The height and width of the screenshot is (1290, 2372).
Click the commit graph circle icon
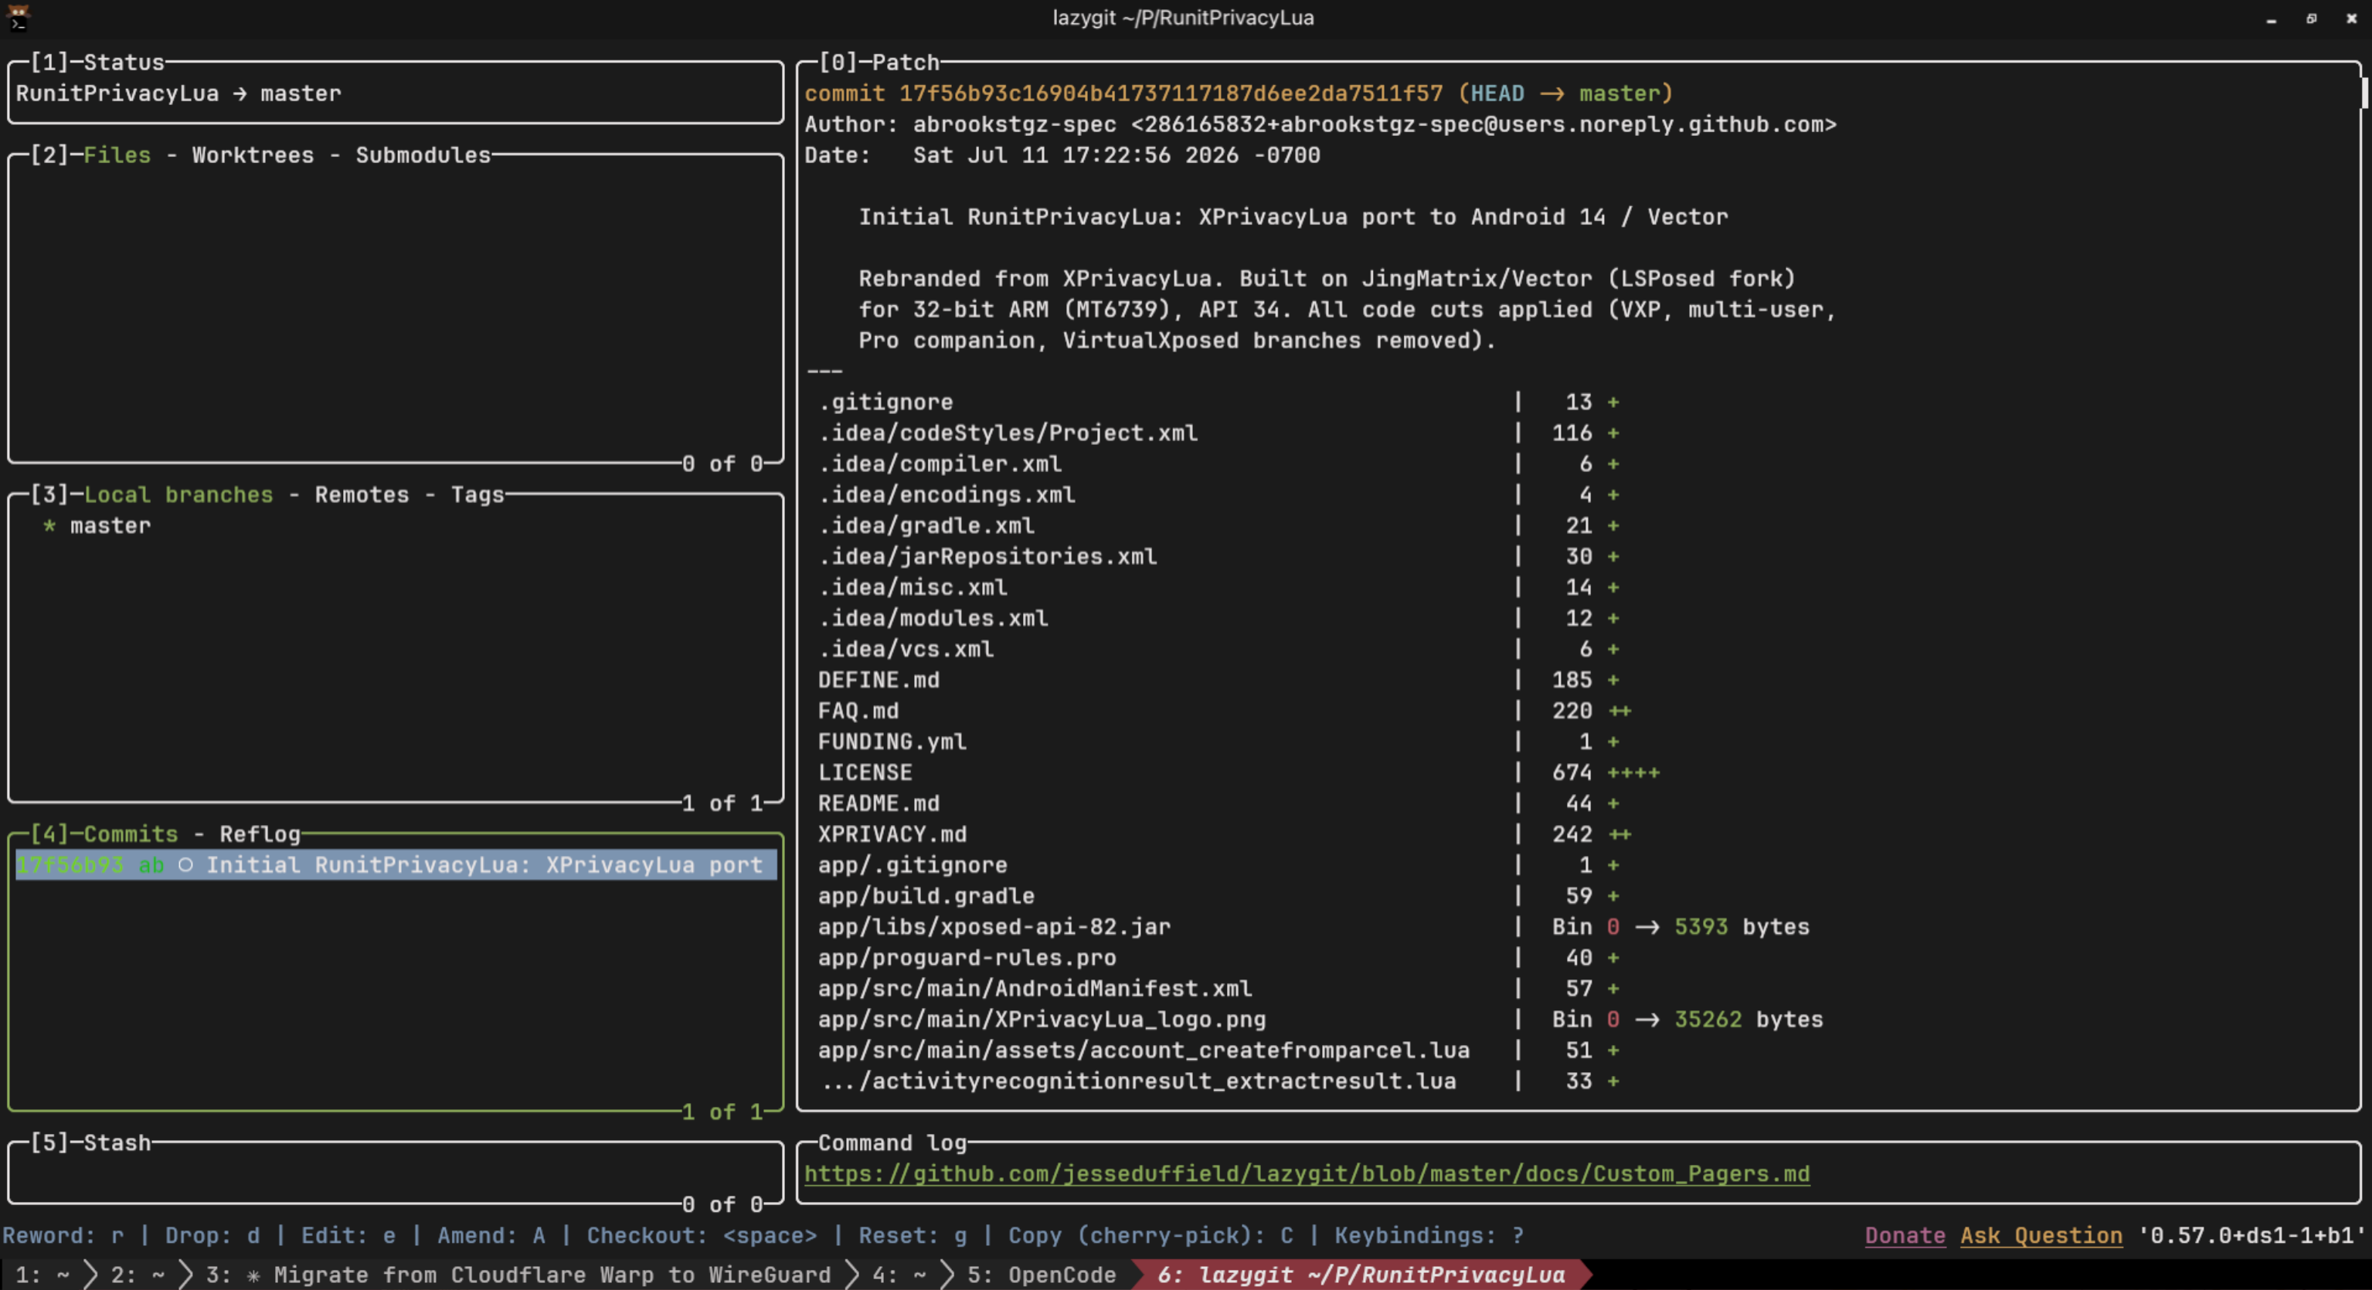[x=185, y=865]
